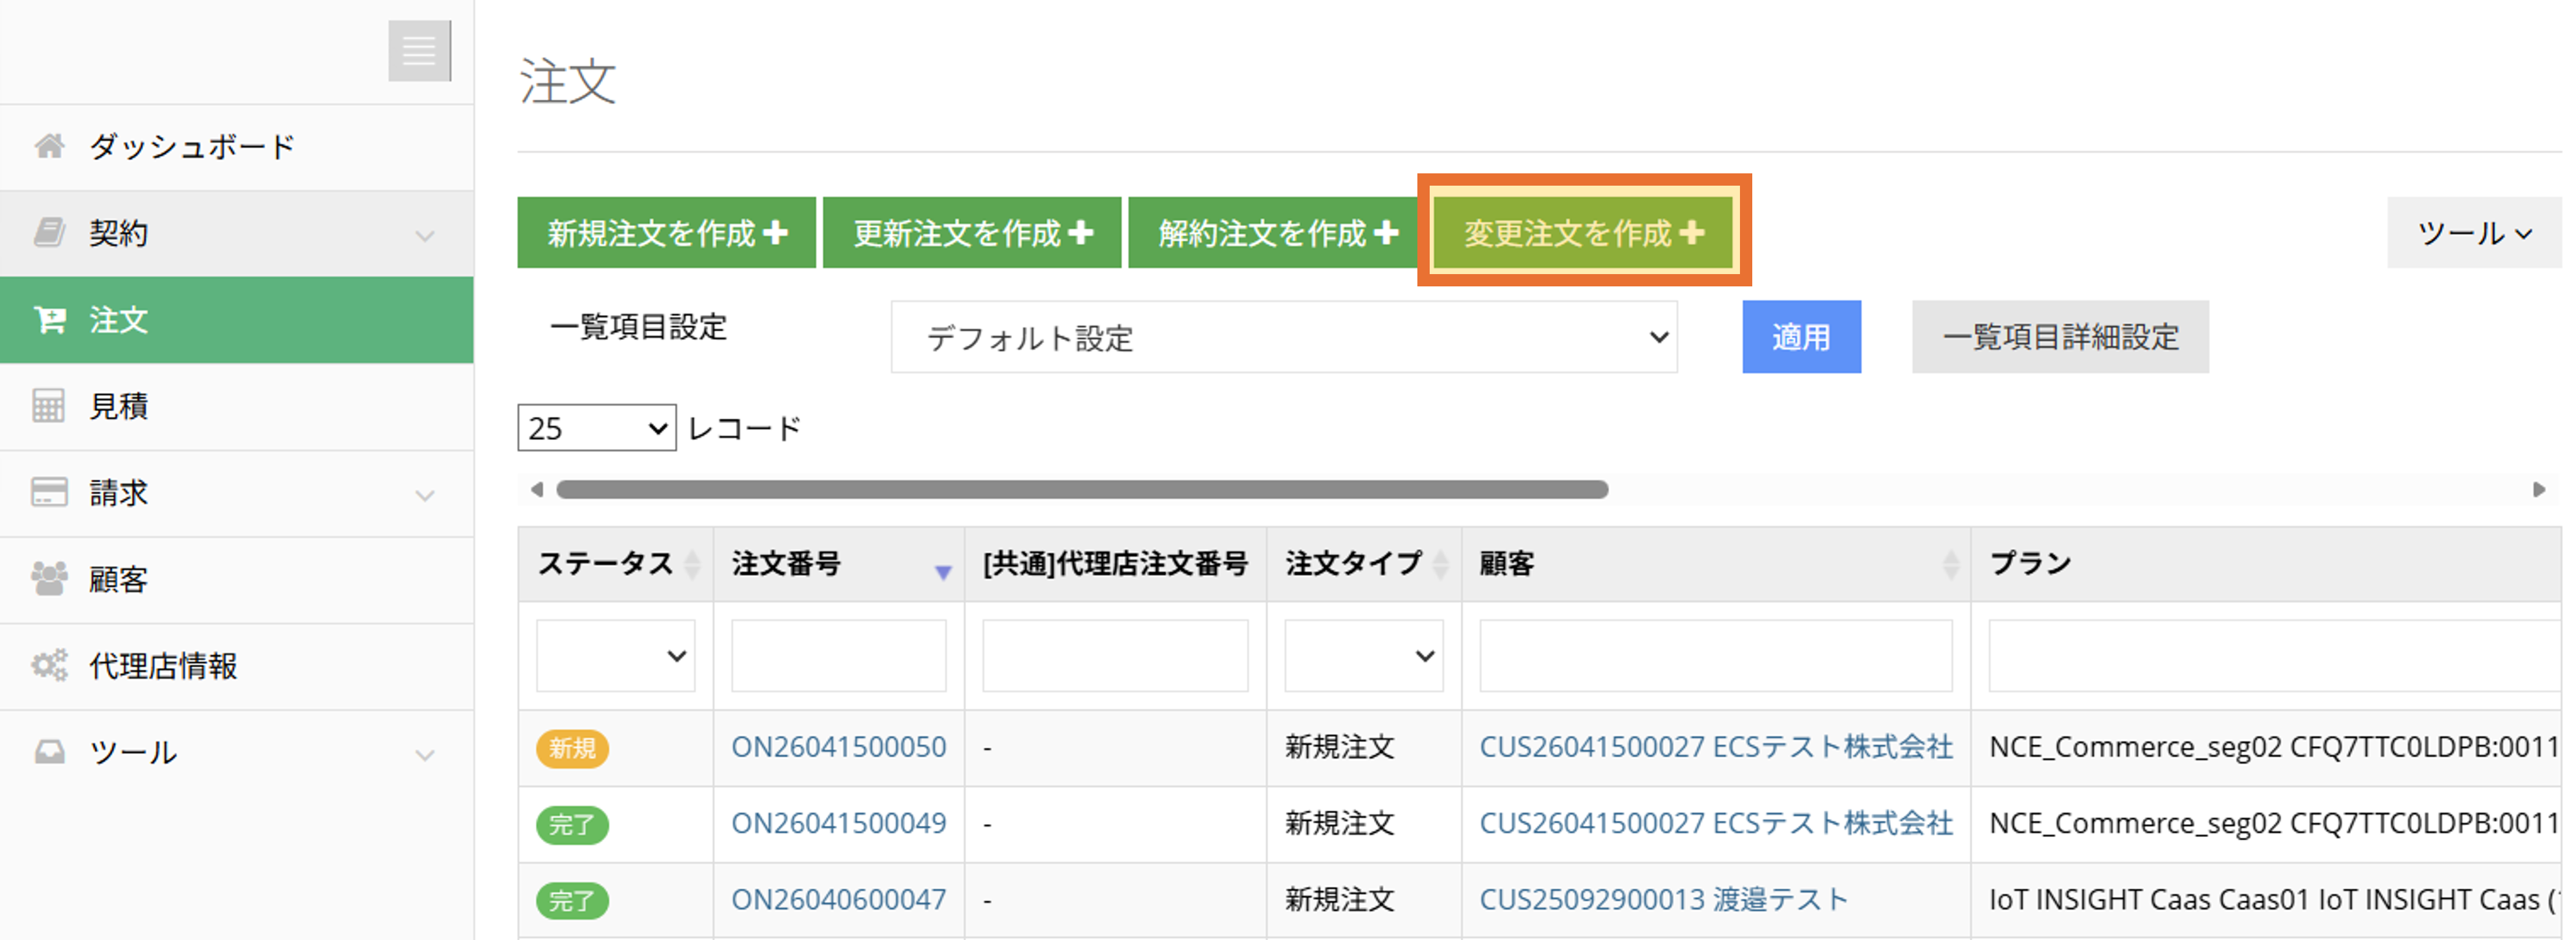
Task: Click the home icon beside ダッシュボード
Action: coord(49,147)
